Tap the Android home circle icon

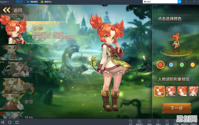tap(10, 122)
